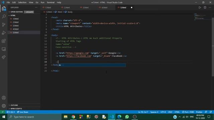The image size is (214, 120).
Task: Click the Run play icon in editor toolbar
Action: [x=200, y=7]
